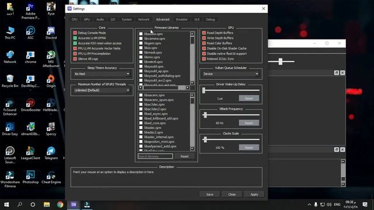Check Disable On-Disk Shader Cache

point(204,48)
